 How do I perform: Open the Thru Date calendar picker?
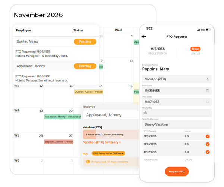point(207,102)
